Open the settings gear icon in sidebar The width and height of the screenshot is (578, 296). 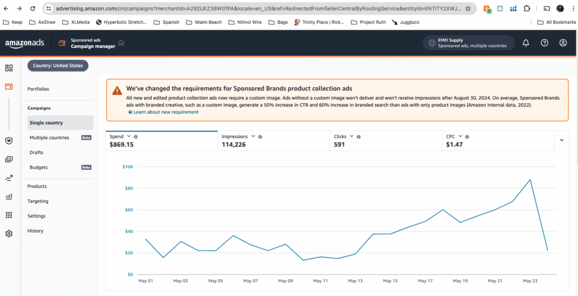(x=9, y=233)
